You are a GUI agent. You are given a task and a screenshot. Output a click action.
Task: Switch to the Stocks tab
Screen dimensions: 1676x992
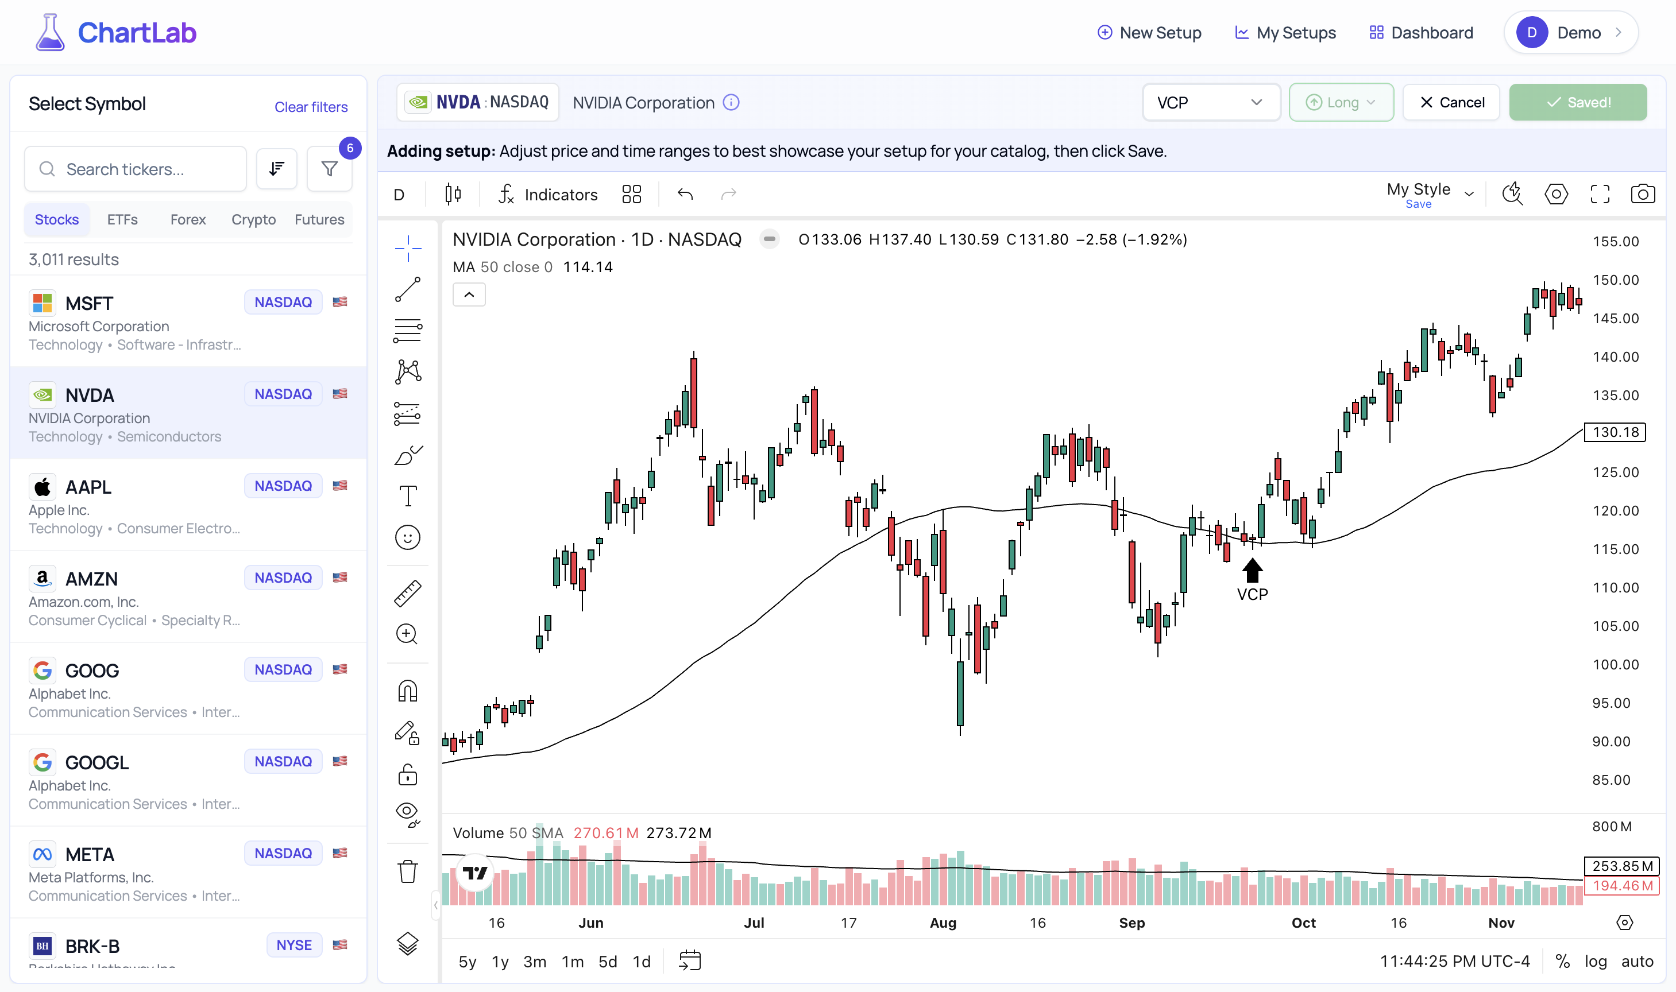pos(57,219)
